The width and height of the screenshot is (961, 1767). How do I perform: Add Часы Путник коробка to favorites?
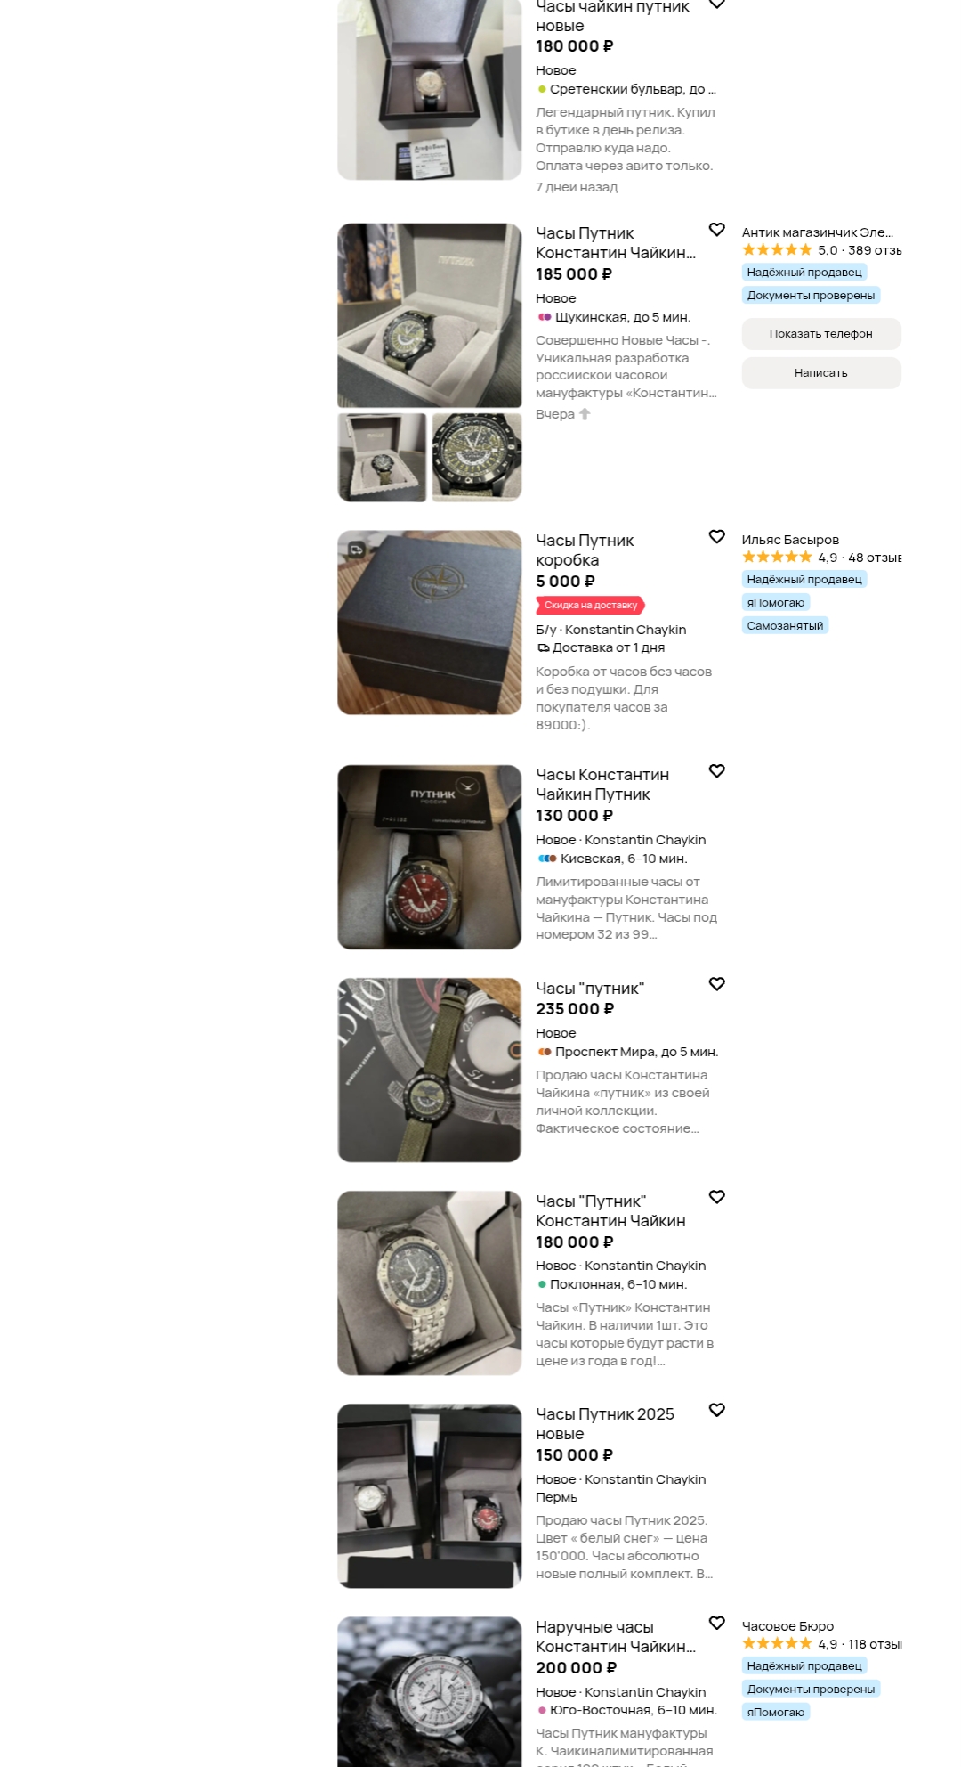point(716,537)
